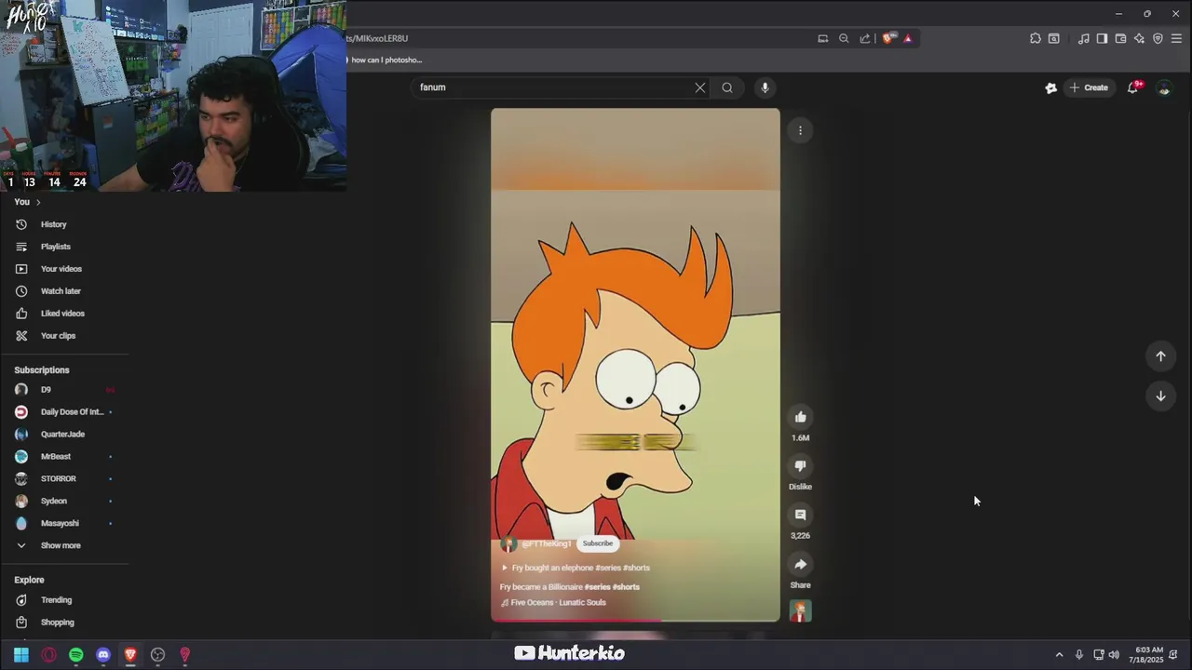This screenshot has height=670, width=1192.
Task: Go to the next Short arrow
Action: (1160, 396)
